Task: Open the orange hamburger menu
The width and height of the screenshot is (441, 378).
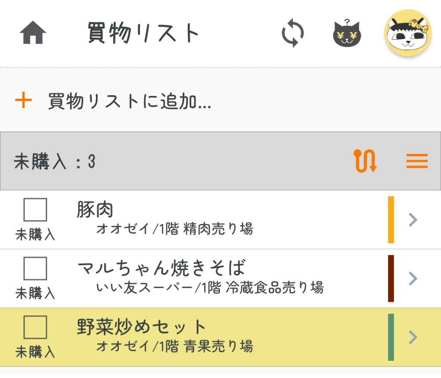Action: (x=417, y=161)
